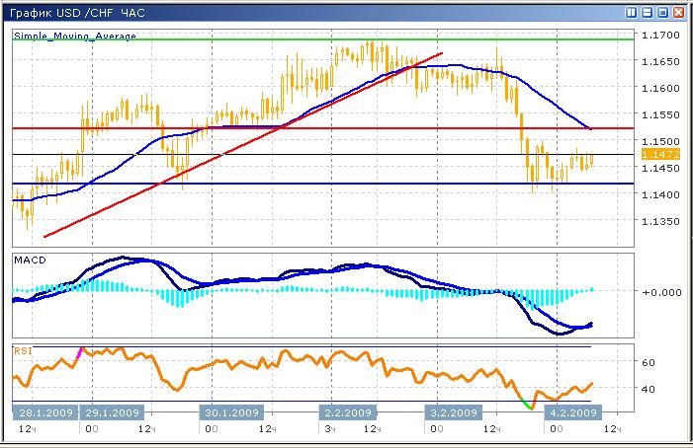The height and width of the screenshot is (448, 693).
Task: Click the orange 1.1472 current price tag
Action: point(656,155)
